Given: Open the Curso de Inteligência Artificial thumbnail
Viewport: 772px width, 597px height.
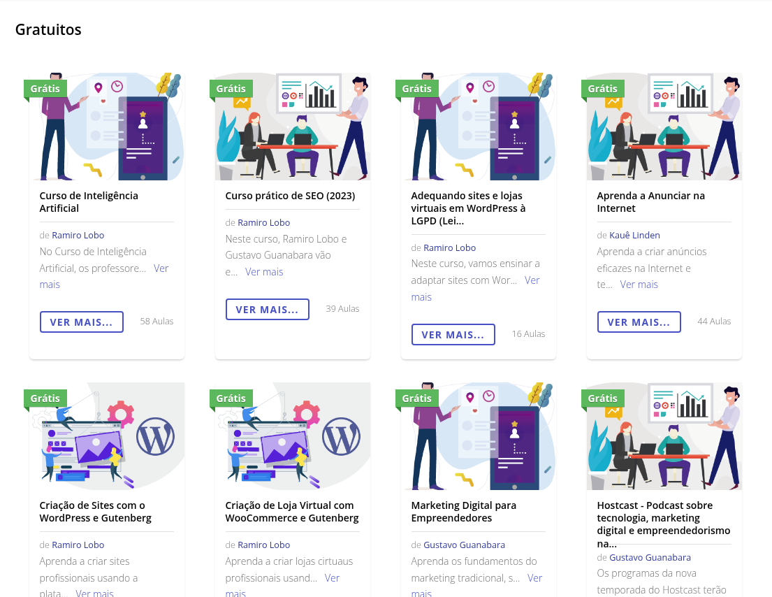Looking at the screenshot, I should click(x=107, y=127).
